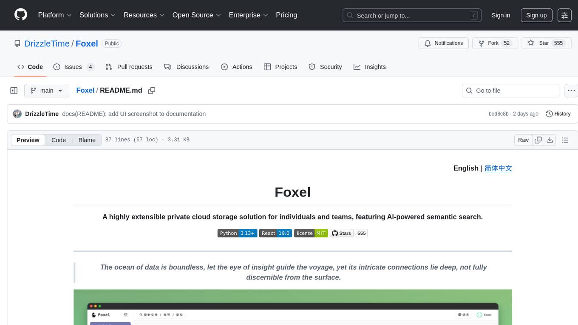The height and width of the screenshot is (325, 578).
Task: Open the Actions tab
Action: pos(237,67)
